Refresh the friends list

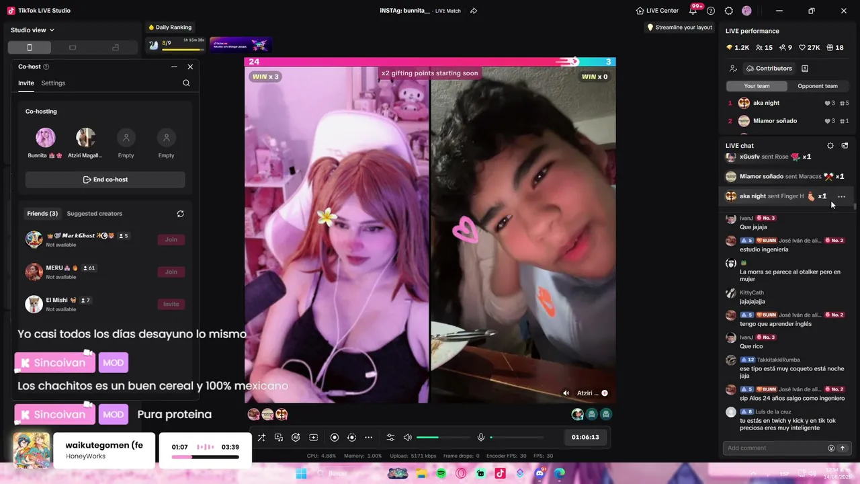(180, 214)
